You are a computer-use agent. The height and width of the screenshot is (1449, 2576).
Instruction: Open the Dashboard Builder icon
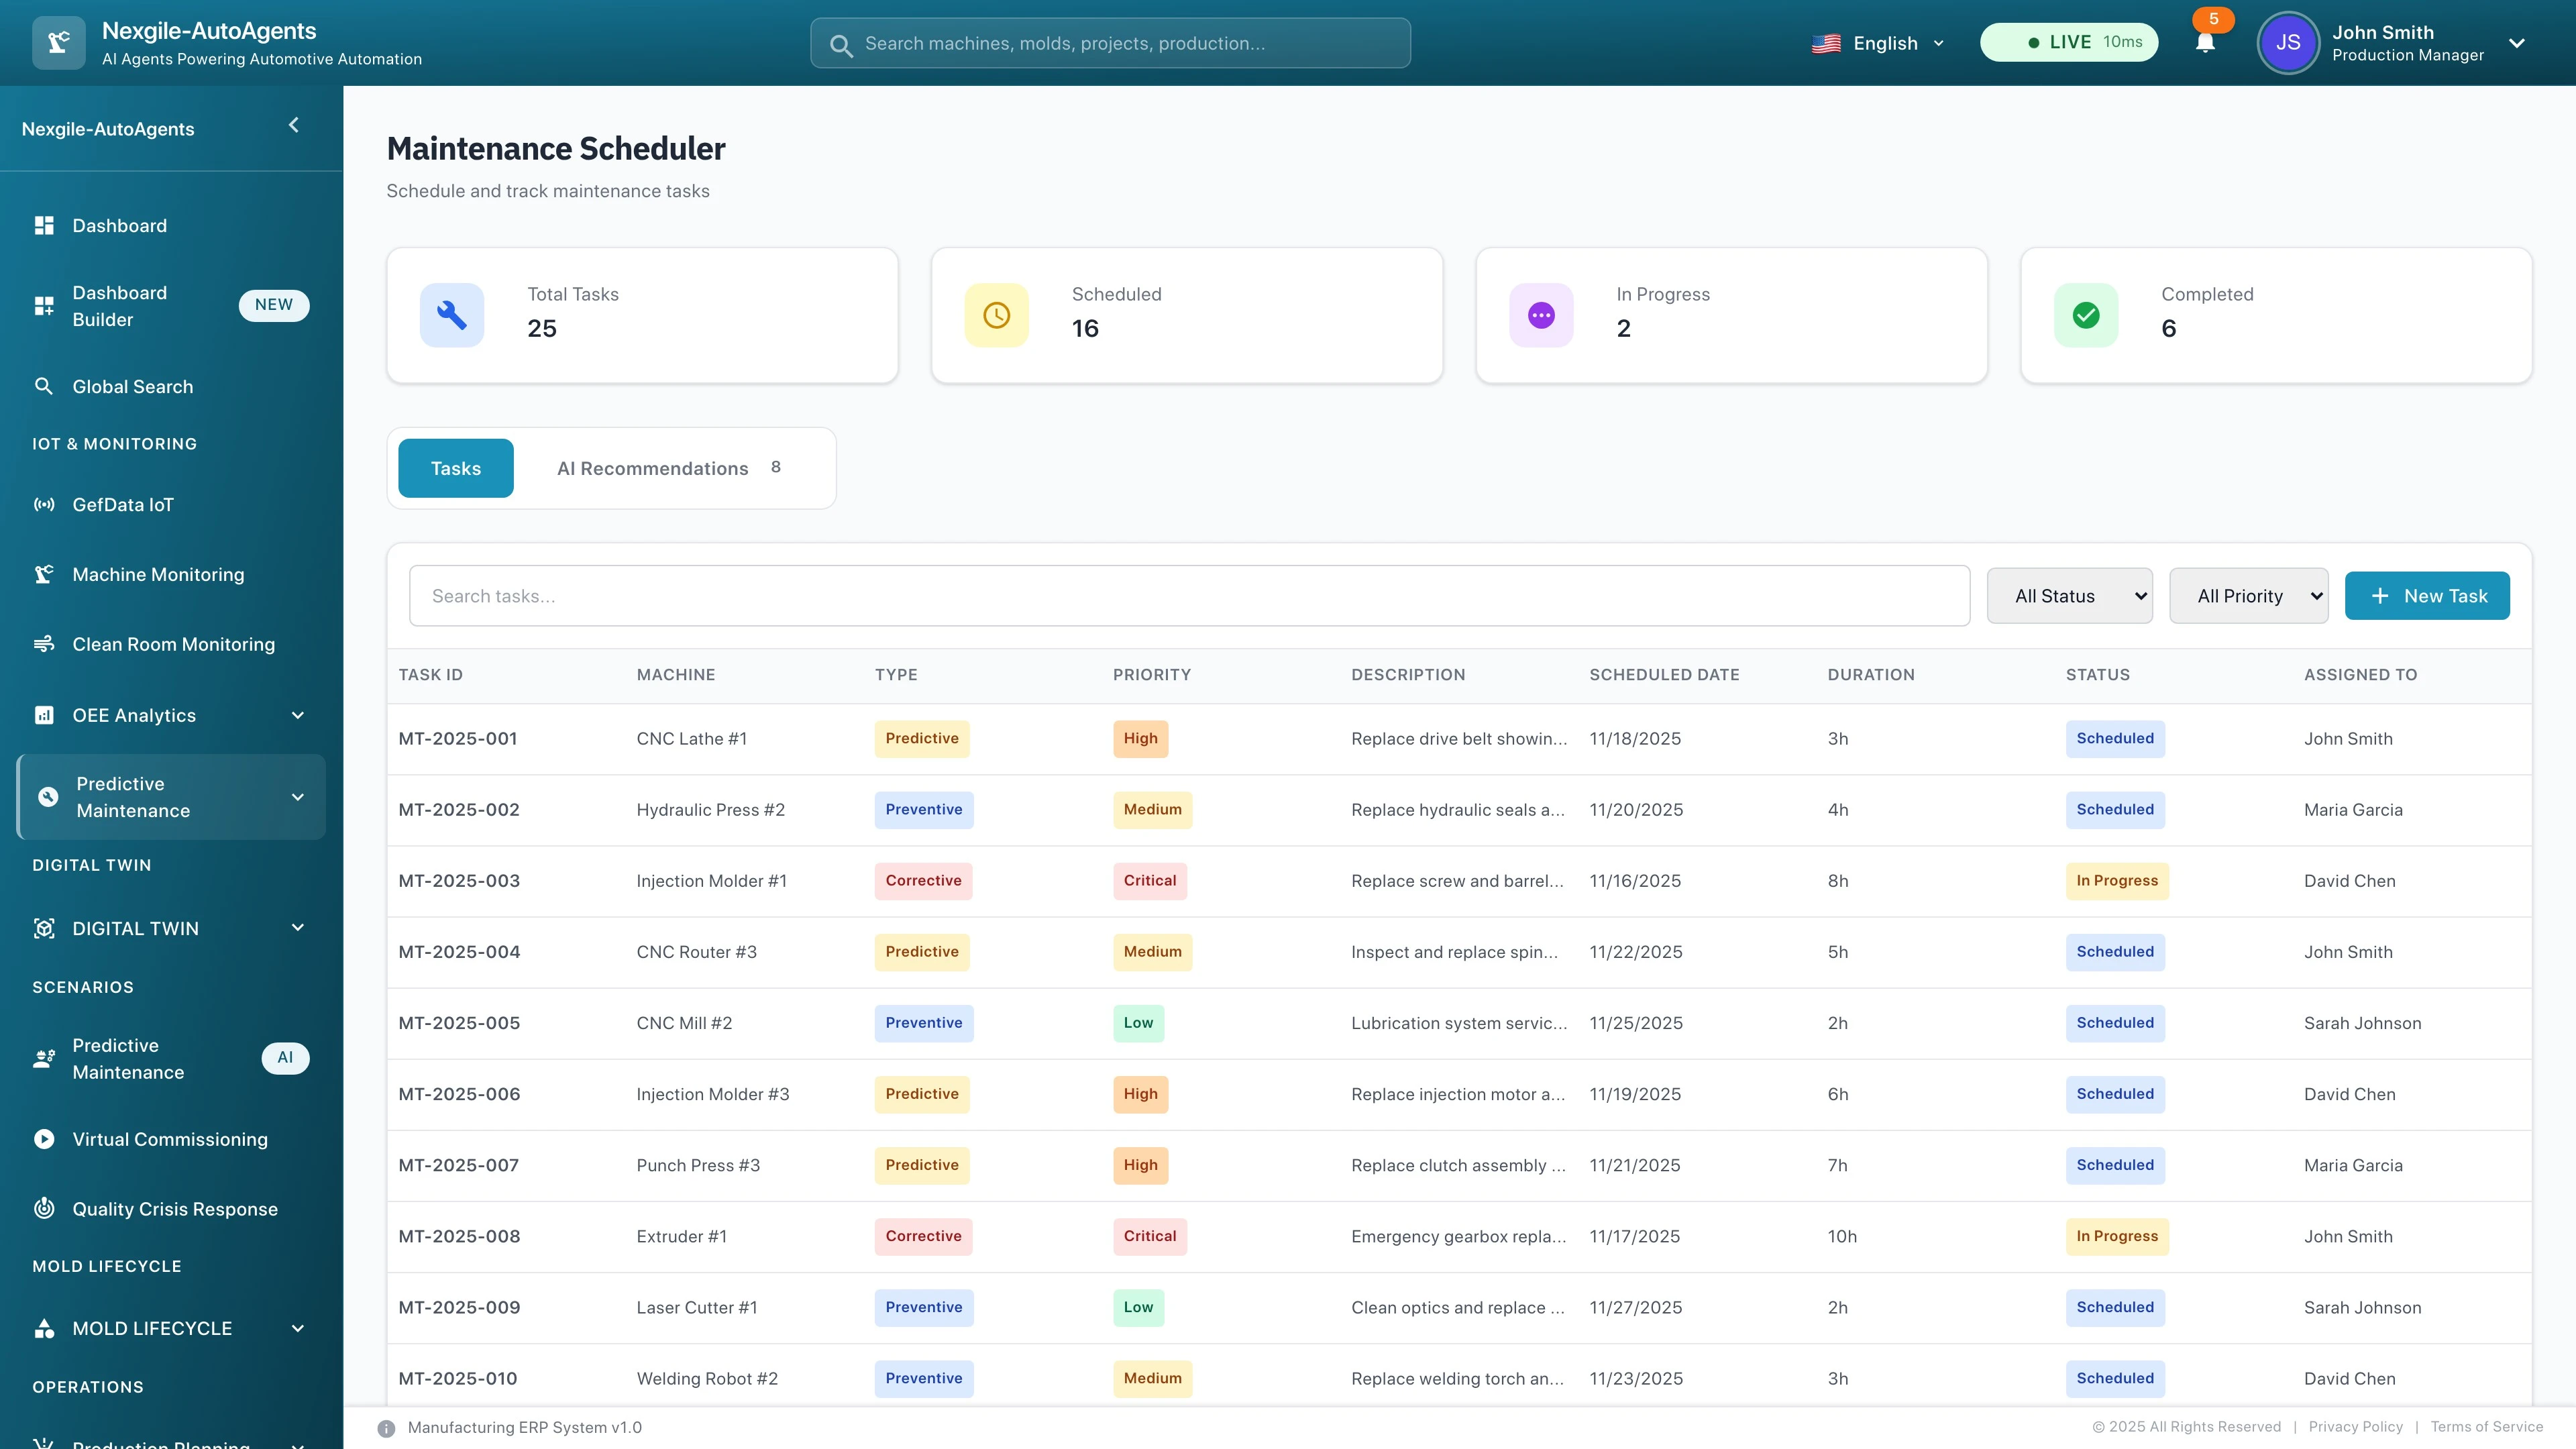click(x=44, y=306)
